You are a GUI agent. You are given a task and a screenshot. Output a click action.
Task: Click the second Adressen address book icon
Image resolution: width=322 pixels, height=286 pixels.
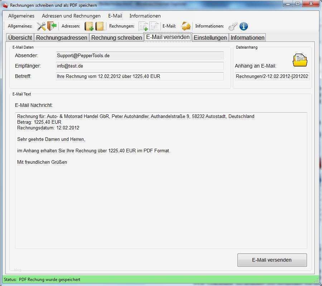point(100,26)
